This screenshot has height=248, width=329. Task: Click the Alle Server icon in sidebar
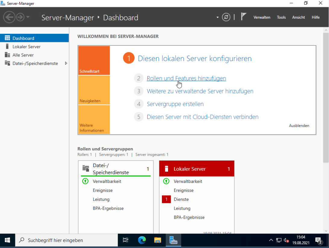pos(7,55)
